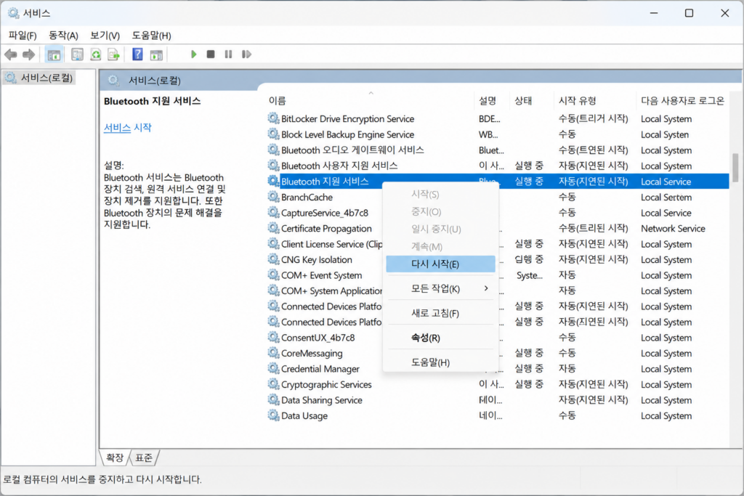Click the Export List toolbar icon
Image resolution: width=744 pixels, height=496 pixels.
click(x=114, y=54)
